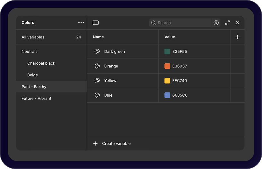Click the Create variable button

[x=112, y=144]
